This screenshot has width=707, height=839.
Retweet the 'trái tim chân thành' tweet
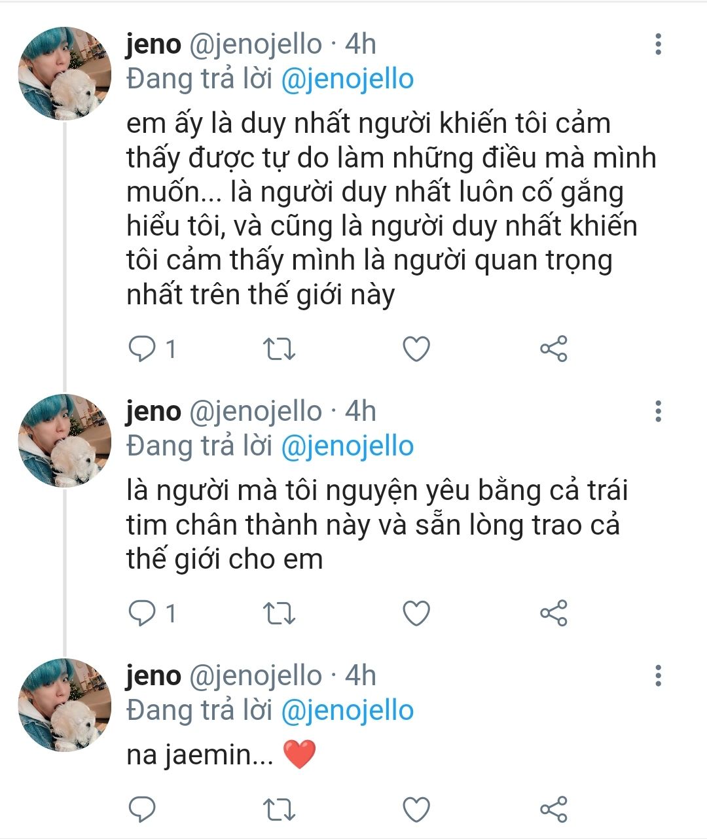coord(279,614)
